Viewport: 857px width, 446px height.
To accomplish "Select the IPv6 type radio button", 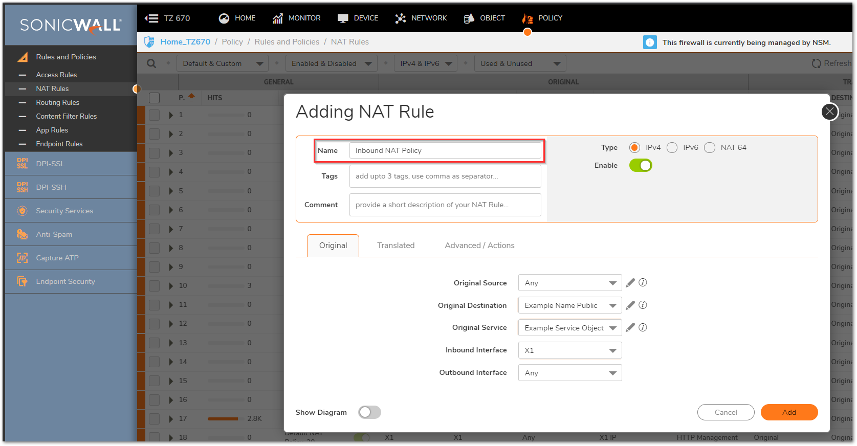I will [x=672, y=148].
